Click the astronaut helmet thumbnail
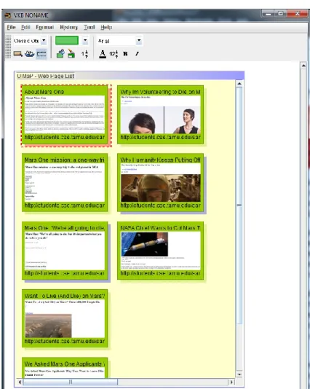Screen dimensions: 310x389 tap(161, 188)
